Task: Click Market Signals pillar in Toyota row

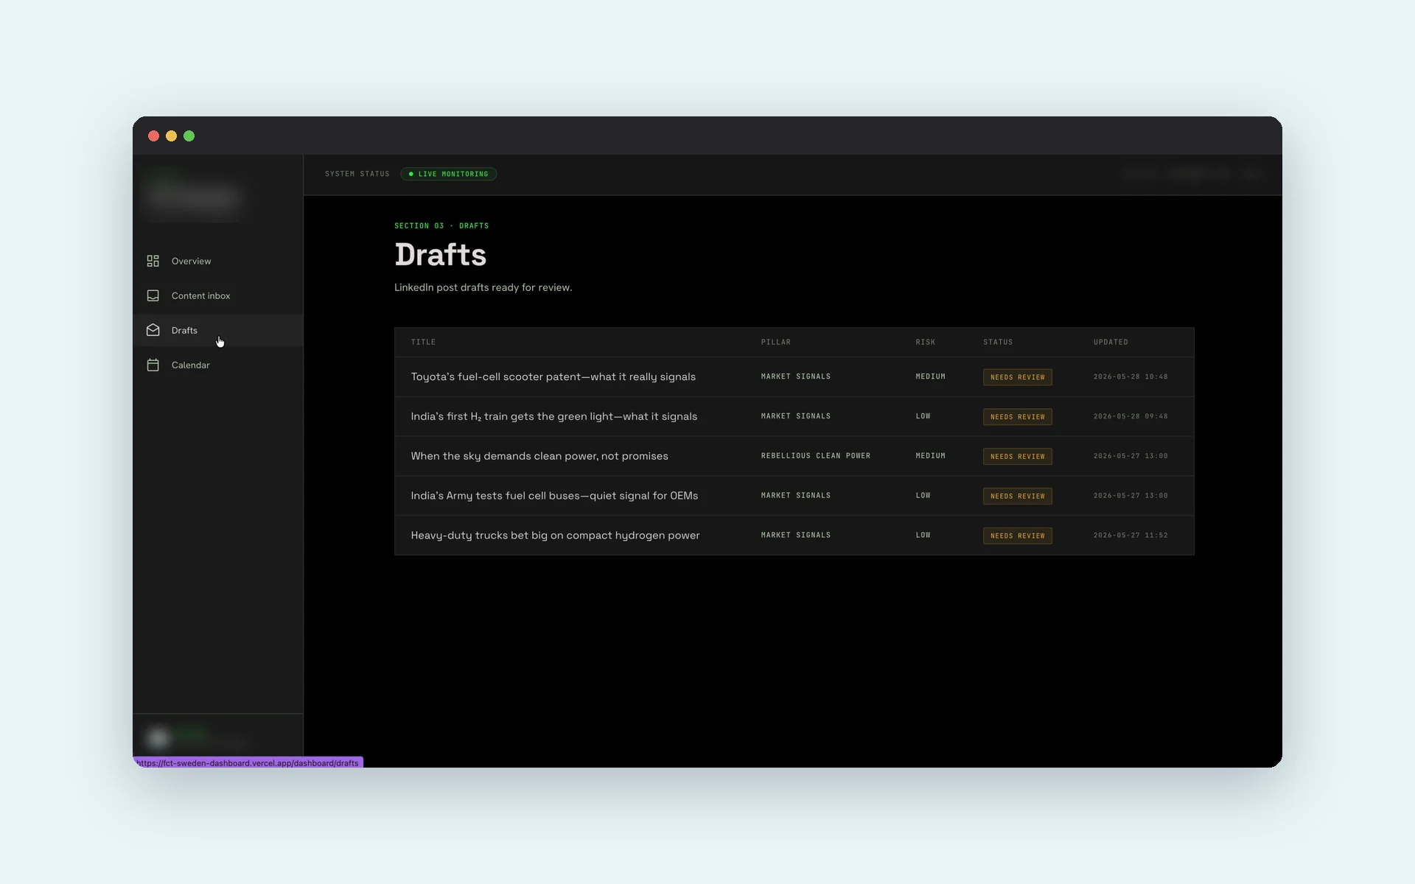Action: click(795, 376)
